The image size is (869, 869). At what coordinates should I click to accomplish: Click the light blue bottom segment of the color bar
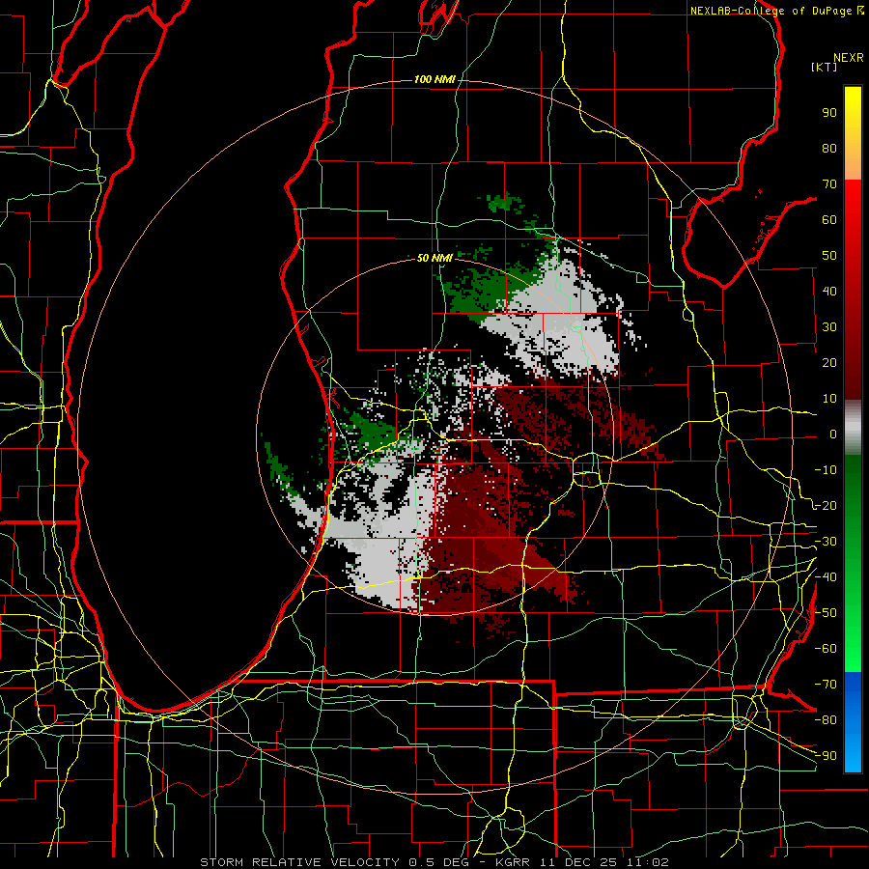[x=853, y=754]
